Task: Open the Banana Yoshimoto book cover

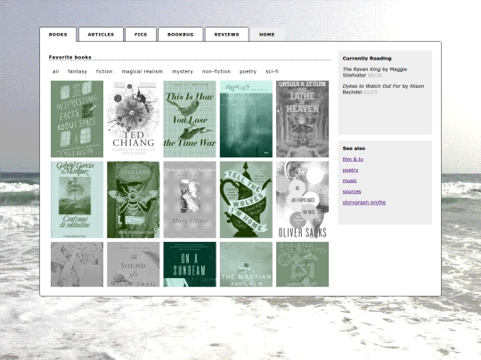Action: coord(303,265)
